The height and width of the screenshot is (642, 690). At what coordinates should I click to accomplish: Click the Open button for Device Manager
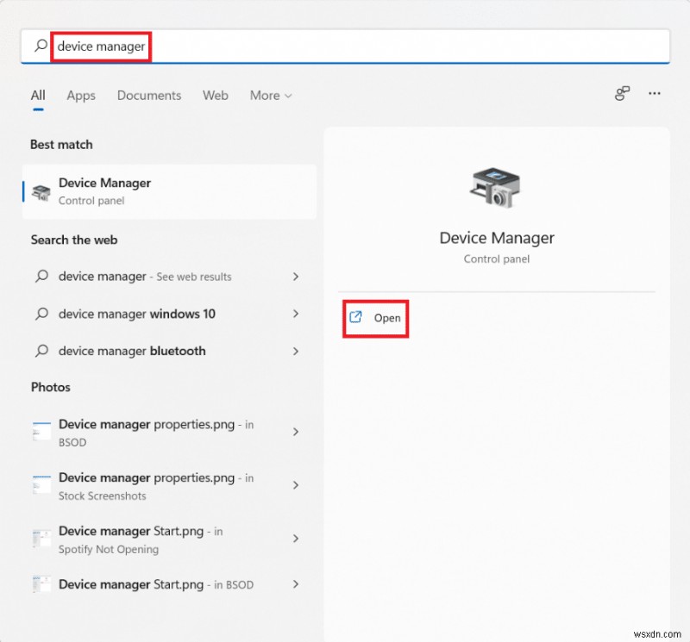point(374,318)
